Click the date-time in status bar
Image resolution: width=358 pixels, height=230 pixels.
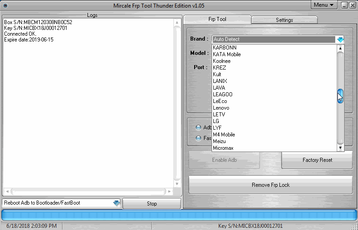pos(32,226)
